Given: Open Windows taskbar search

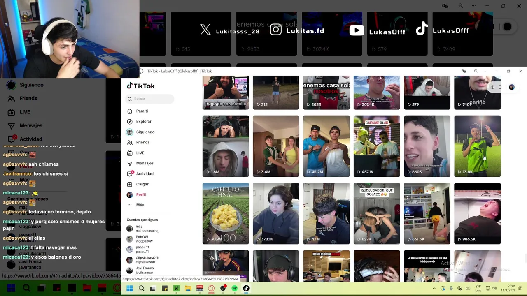Looking at the screenshot, I should tap(141, 289).
